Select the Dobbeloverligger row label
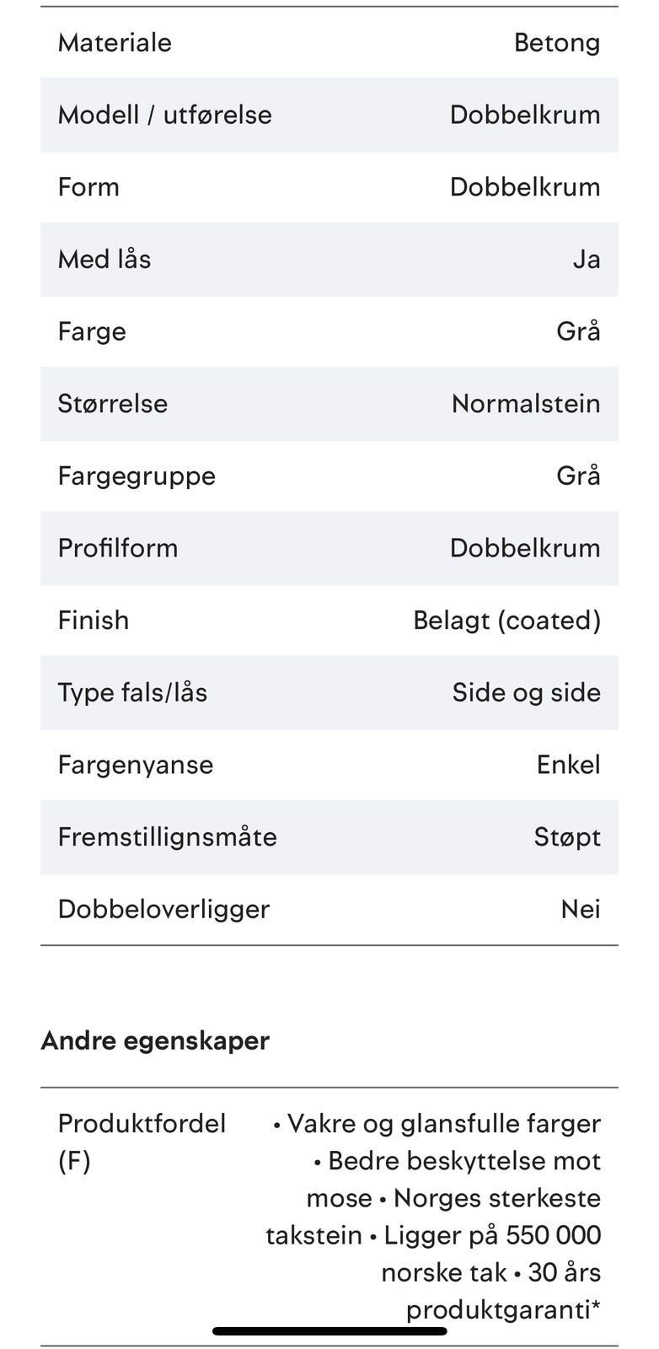The height and width of the screenshot is (1349, 659). (163, 909)
